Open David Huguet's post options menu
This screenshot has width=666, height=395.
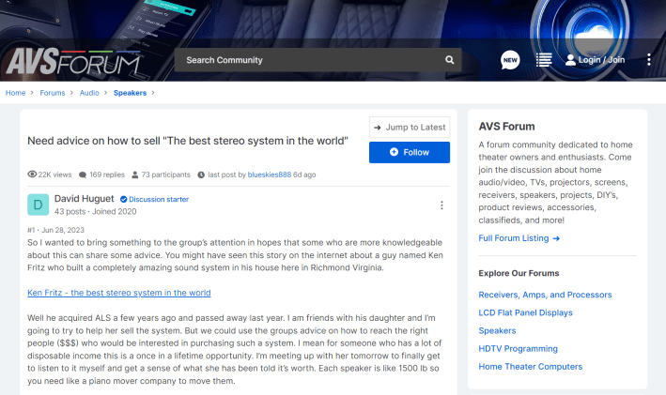pyautogui.click(x=441, y=205)
